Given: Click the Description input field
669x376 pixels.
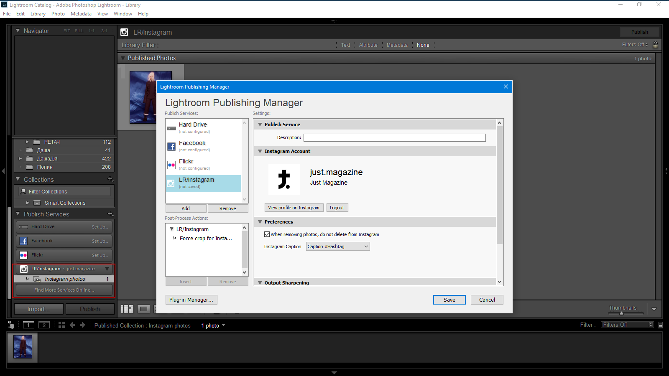Looking at the screenshot, I should tap(395, 137).
